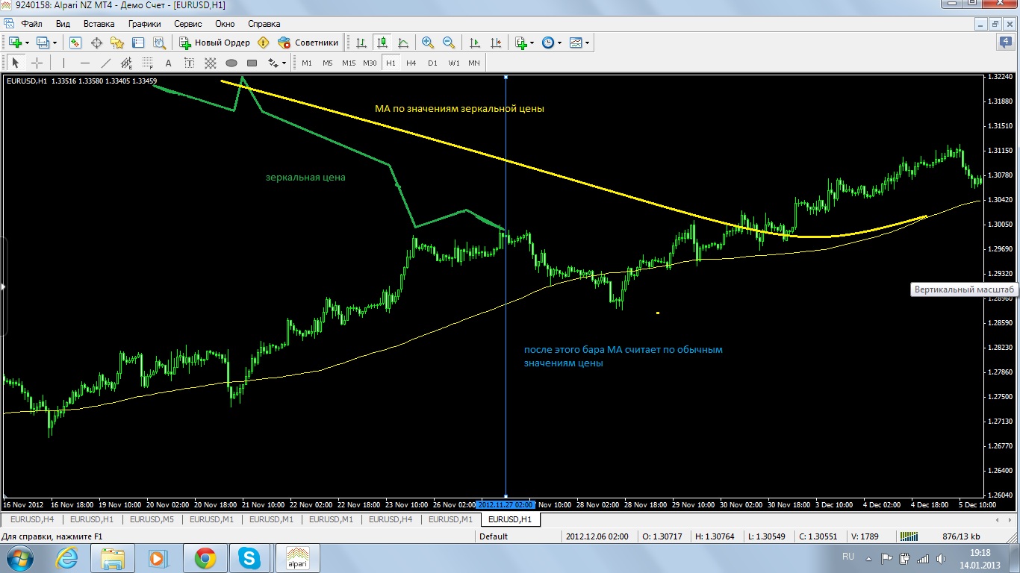Click the connection status 876/13 kb

click(x=962, y=536)
